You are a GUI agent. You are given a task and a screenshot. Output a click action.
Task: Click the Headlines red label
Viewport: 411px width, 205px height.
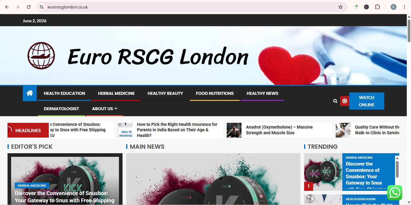click(x=28, y=130)
